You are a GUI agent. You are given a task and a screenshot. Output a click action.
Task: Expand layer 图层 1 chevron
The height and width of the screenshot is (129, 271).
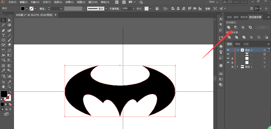(x=238, y=67)
